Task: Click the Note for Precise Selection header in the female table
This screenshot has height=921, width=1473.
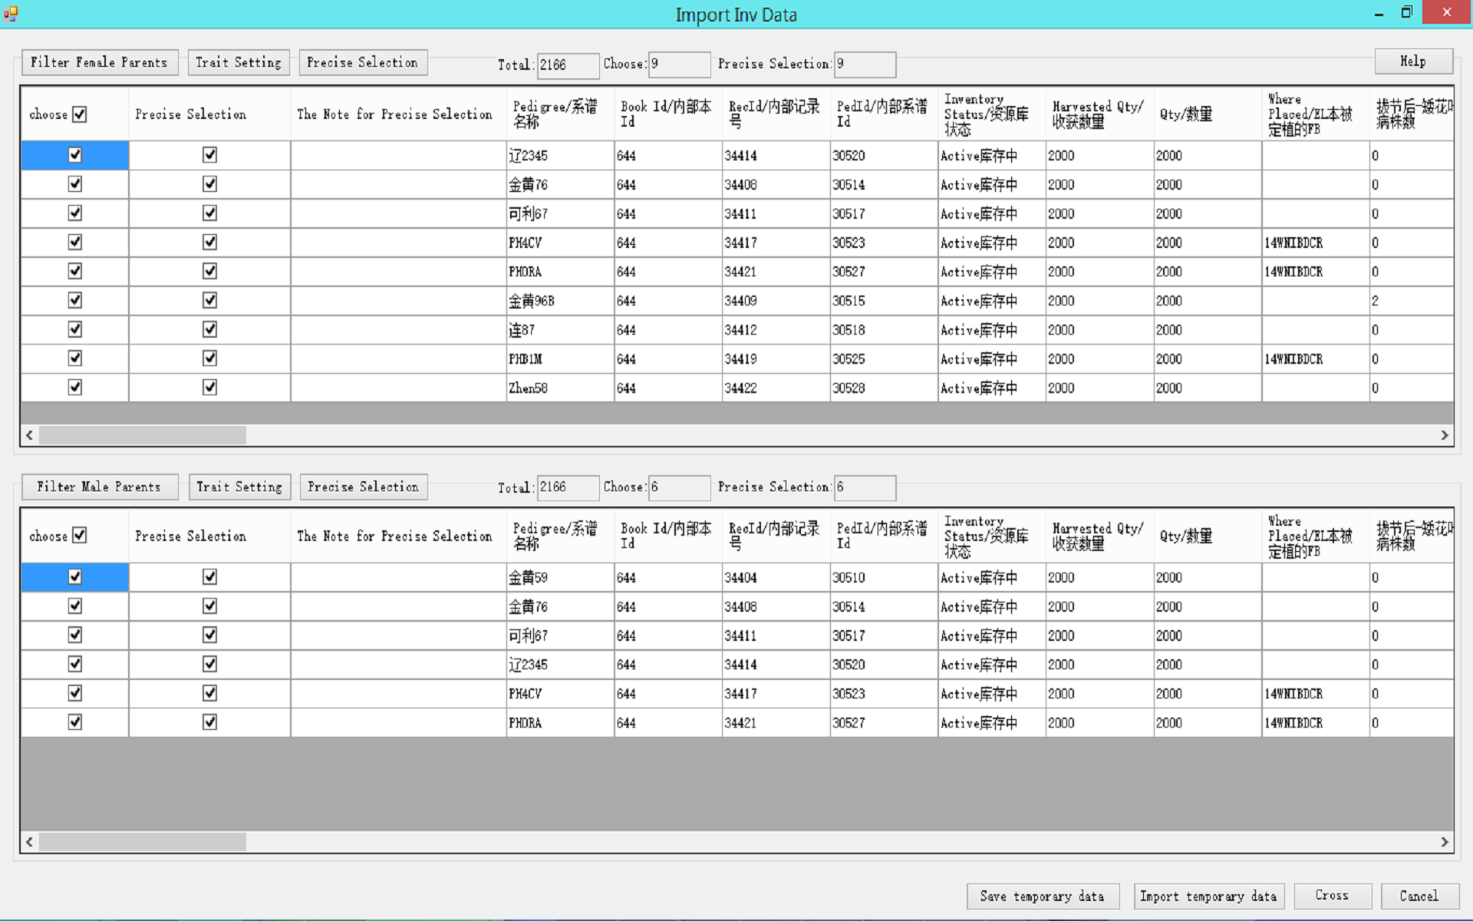Action: (398, 114)
